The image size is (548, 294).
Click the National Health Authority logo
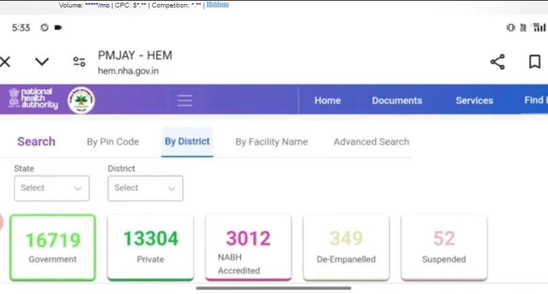click(33, 98)
